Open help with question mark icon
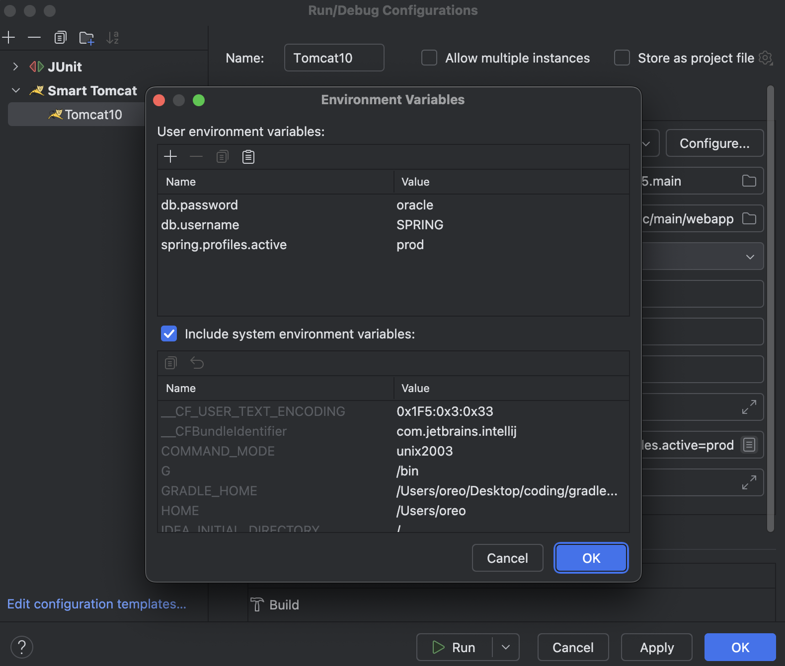785x666 pixels. coord(22,647)
